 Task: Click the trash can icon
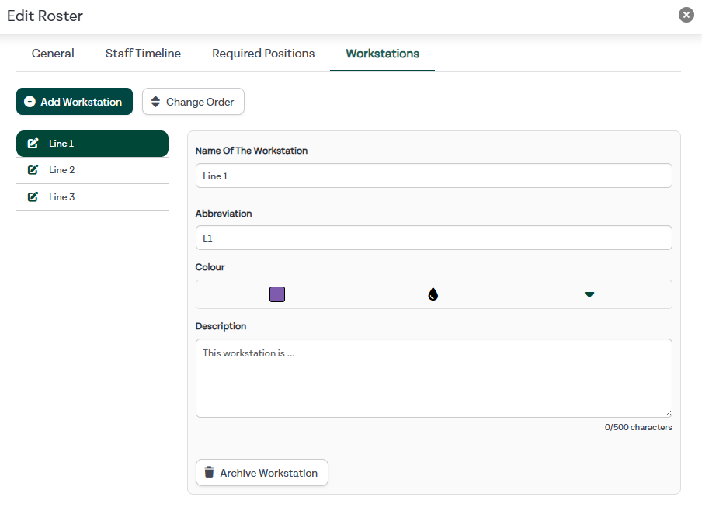tap(209, 472)
